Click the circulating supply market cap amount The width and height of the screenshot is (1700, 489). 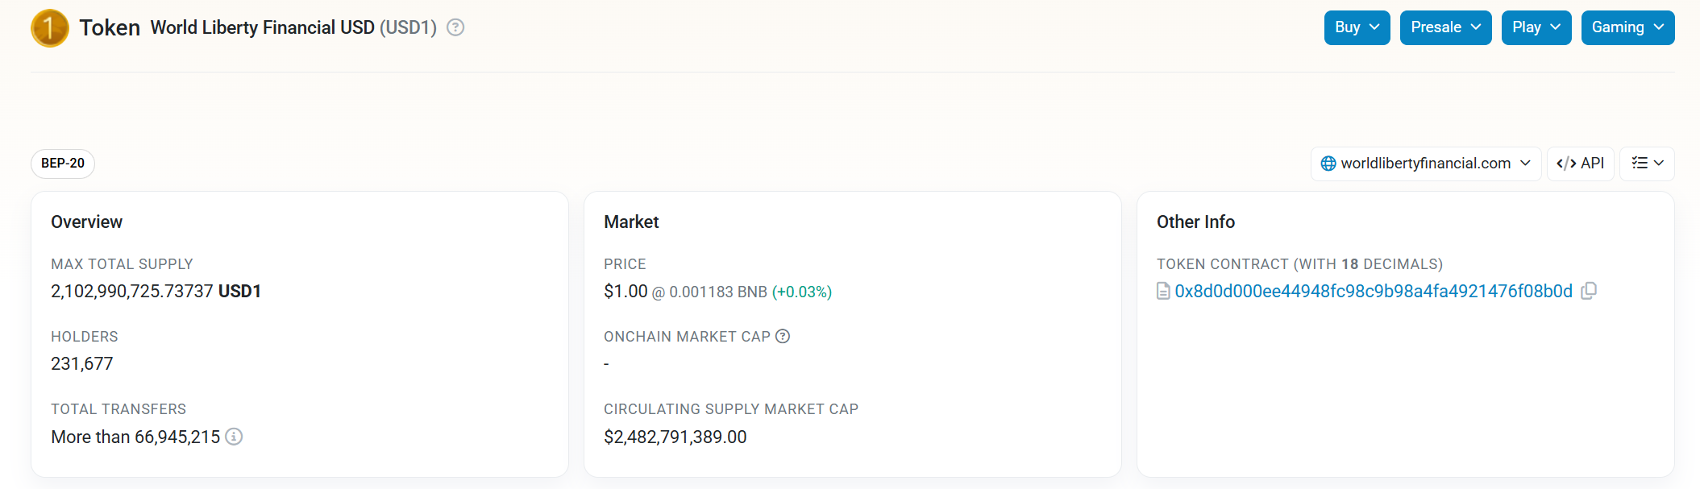click(675, 437)
